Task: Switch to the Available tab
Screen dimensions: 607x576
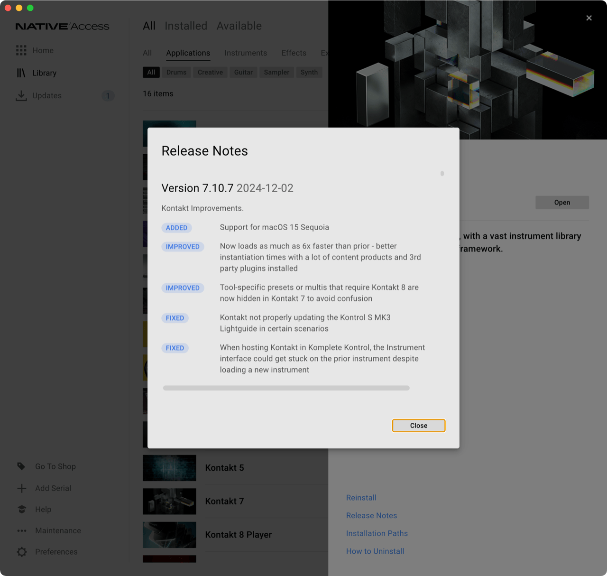Action: 239,26
